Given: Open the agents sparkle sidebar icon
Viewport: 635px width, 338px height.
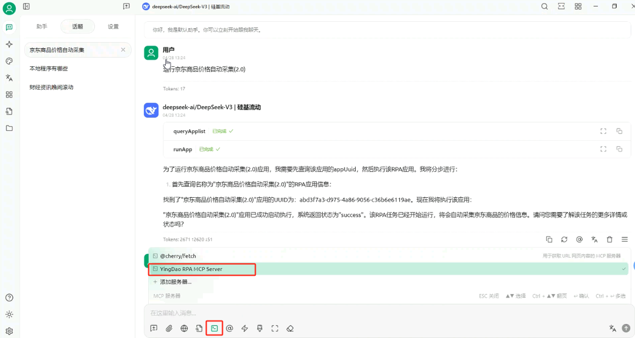Looking at the screenshot, I should [9, 44].
